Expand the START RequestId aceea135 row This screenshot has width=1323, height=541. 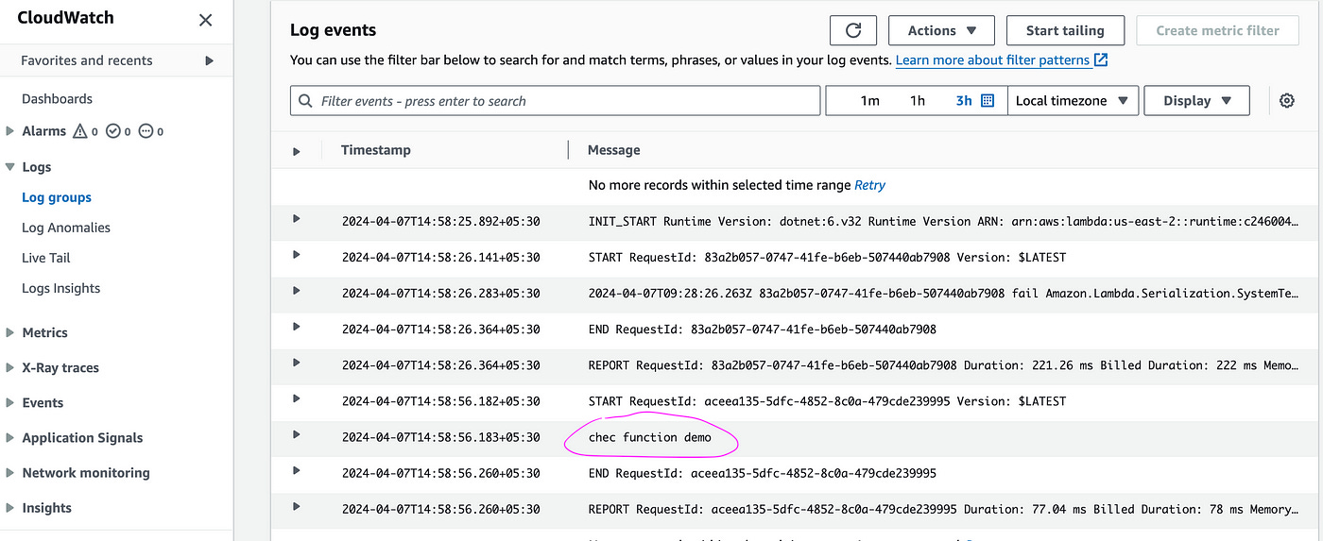tap(296, 398)
